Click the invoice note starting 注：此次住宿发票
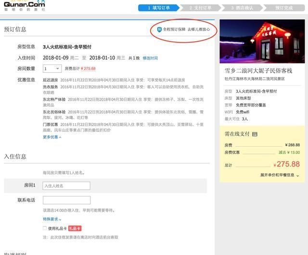Image resolution: width=308 pixels, height=255 pixels. click(80, 237)
